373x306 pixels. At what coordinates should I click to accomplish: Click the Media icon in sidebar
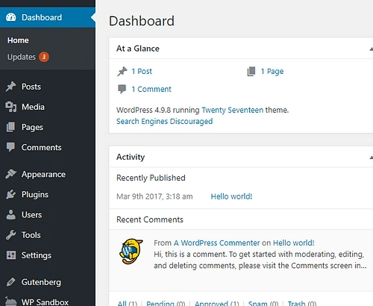[11, 107]
